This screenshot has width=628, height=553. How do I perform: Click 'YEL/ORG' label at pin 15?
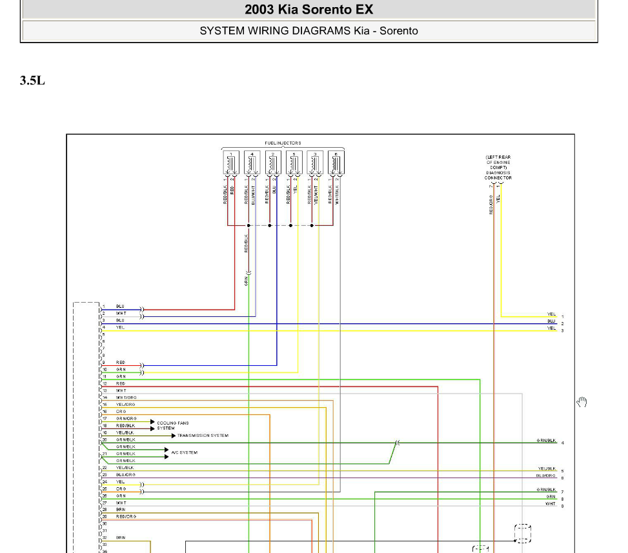(x=125, y=405)
